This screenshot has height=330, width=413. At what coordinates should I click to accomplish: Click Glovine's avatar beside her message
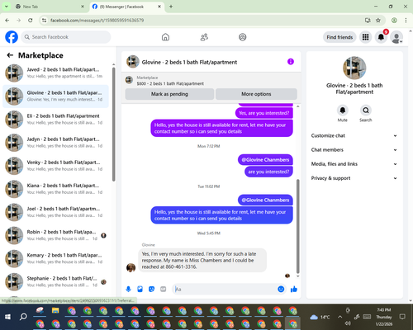131,267
